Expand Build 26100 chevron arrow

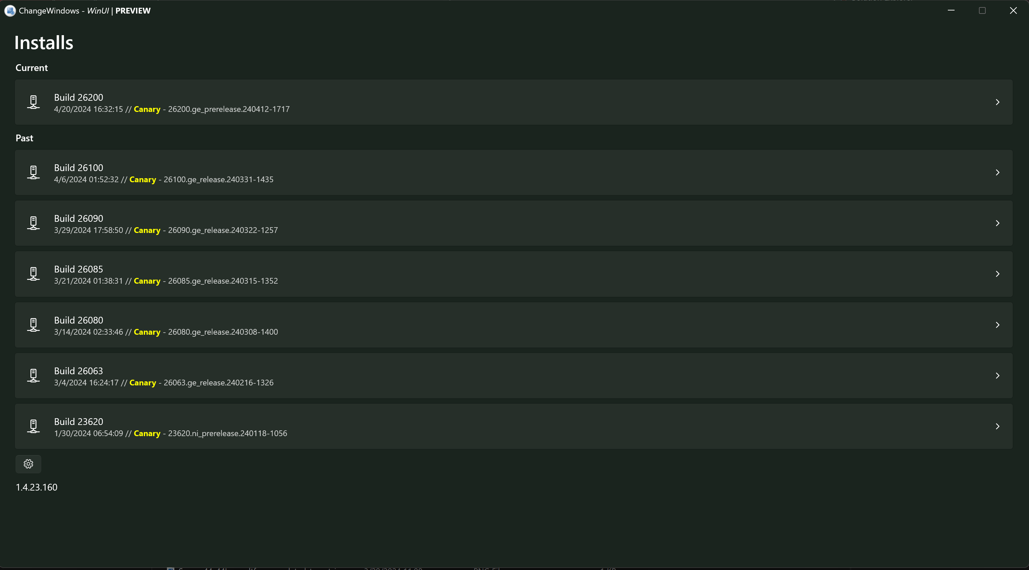tap(998, 172)
